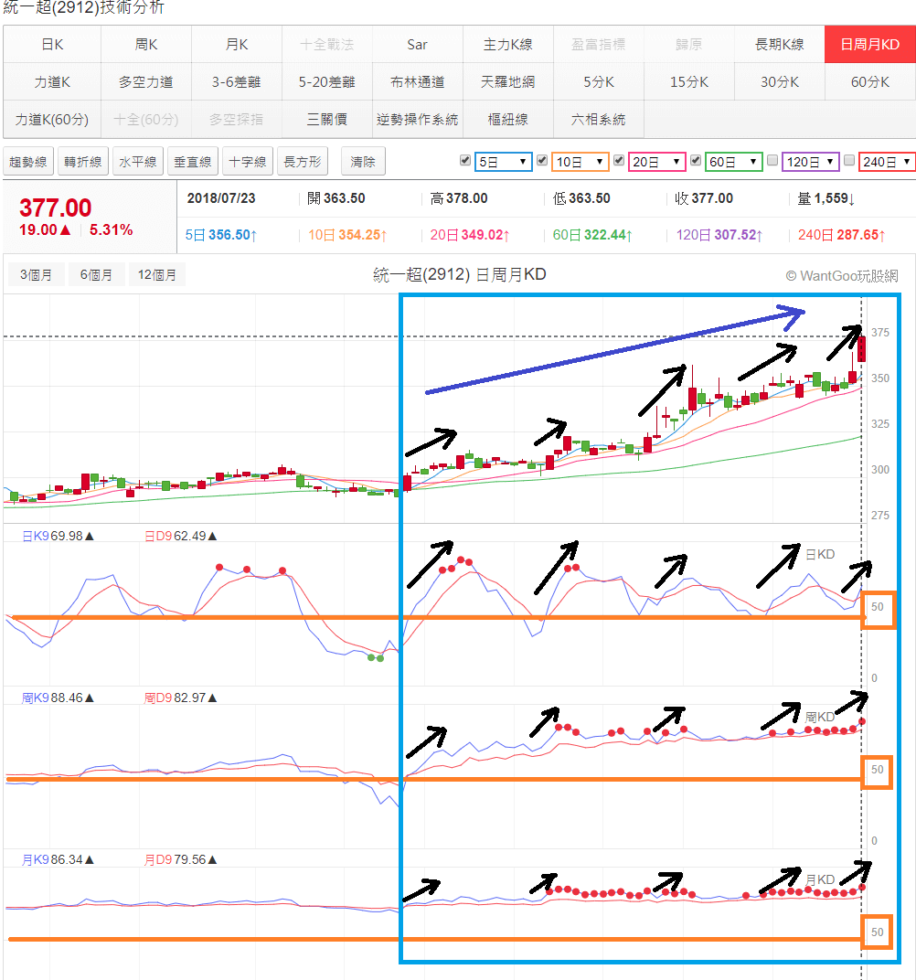Switch to the 周K chart tab
This screenshot has width=916, height=980.
[144, 43]
